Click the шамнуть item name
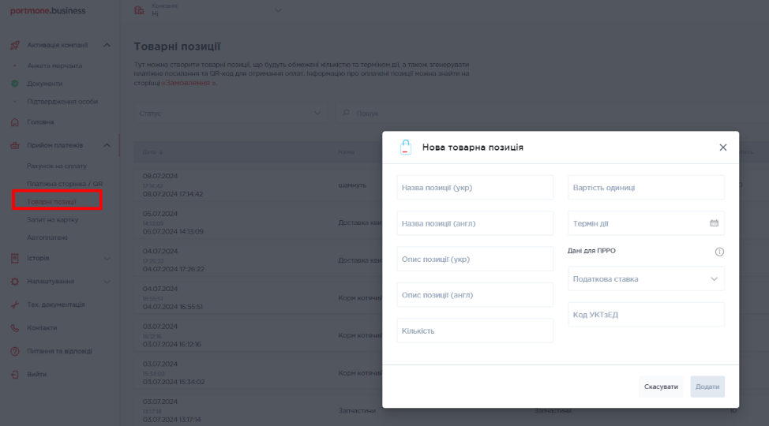This screenshot has width=769, height=426. coord(352,185)
